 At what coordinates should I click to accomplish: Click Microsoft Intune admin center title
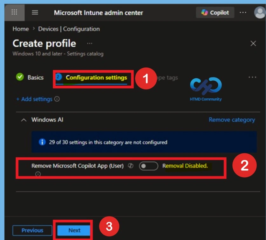(99, 13)
